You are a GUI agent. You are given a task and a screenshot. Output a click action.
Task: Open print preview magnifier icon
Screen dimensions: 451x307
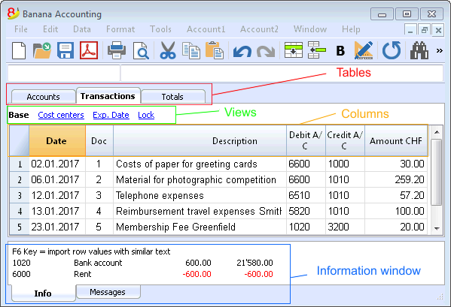pos(141,51)
